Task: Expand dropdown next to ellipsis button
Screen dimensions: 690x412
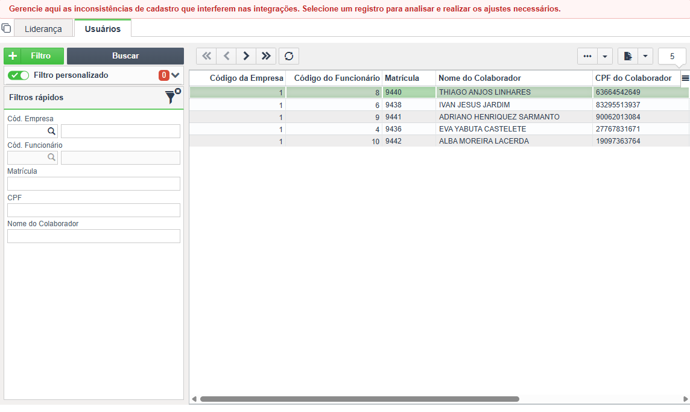Action: 604,56
